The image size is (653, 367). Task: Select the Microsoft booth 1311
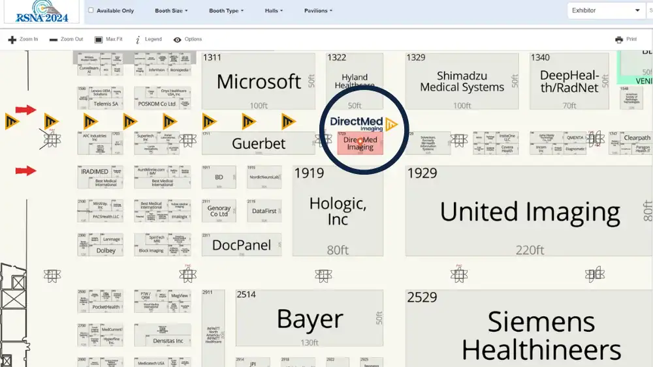259,81
